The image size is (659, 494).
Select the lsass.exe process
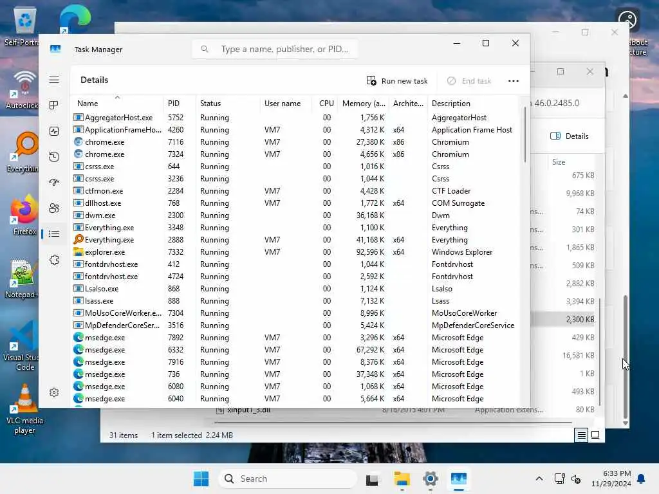296,301
